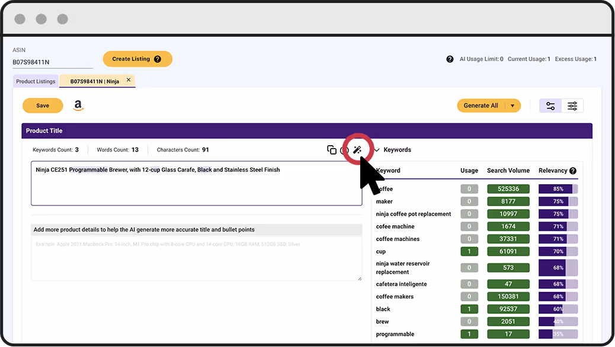Switch to the Product Listings tab
Viewport: 615px width, 347px height.
tap(36, 82)
